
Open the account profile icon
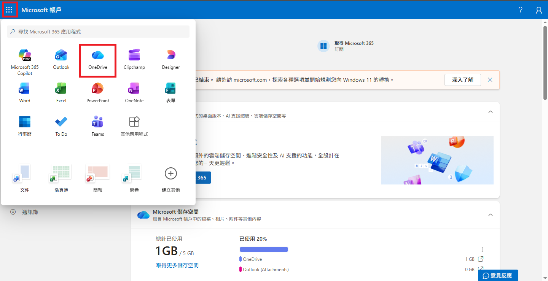pos(539,10)
